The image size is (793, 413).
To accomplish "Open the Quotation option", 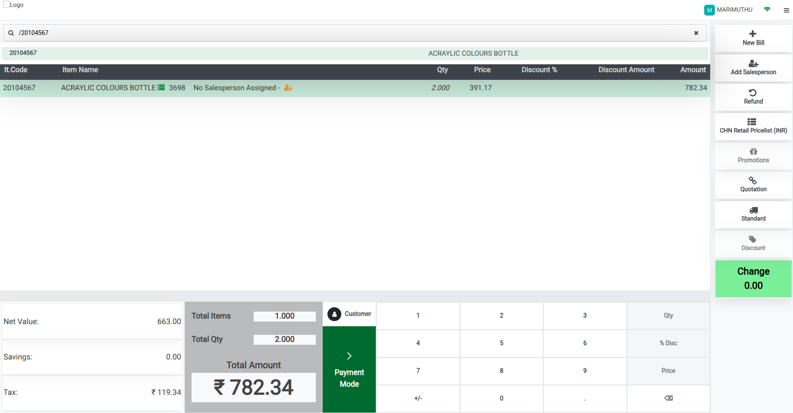I will click(x=753, y=185).
